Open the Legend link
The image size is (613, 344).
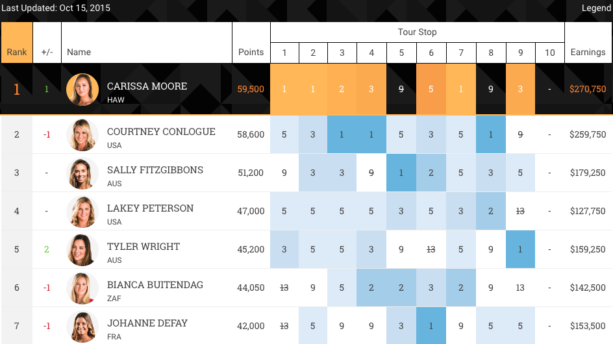[x=596, y=8]
